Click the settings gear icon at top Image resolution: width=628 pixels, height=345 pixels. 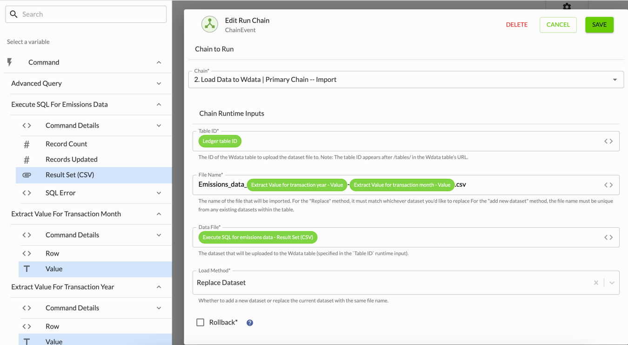pos(567,6)
